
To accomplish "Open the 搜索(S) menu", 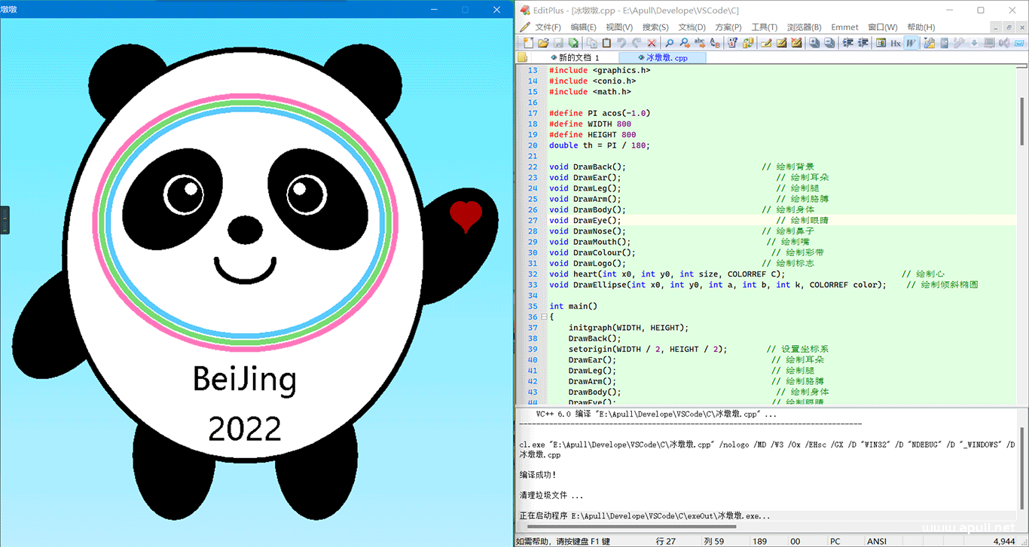I will point(655,27).
